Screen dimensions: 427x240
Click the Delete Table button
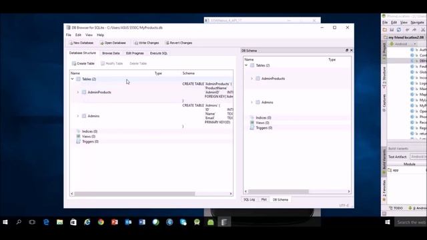coord(138,63)
